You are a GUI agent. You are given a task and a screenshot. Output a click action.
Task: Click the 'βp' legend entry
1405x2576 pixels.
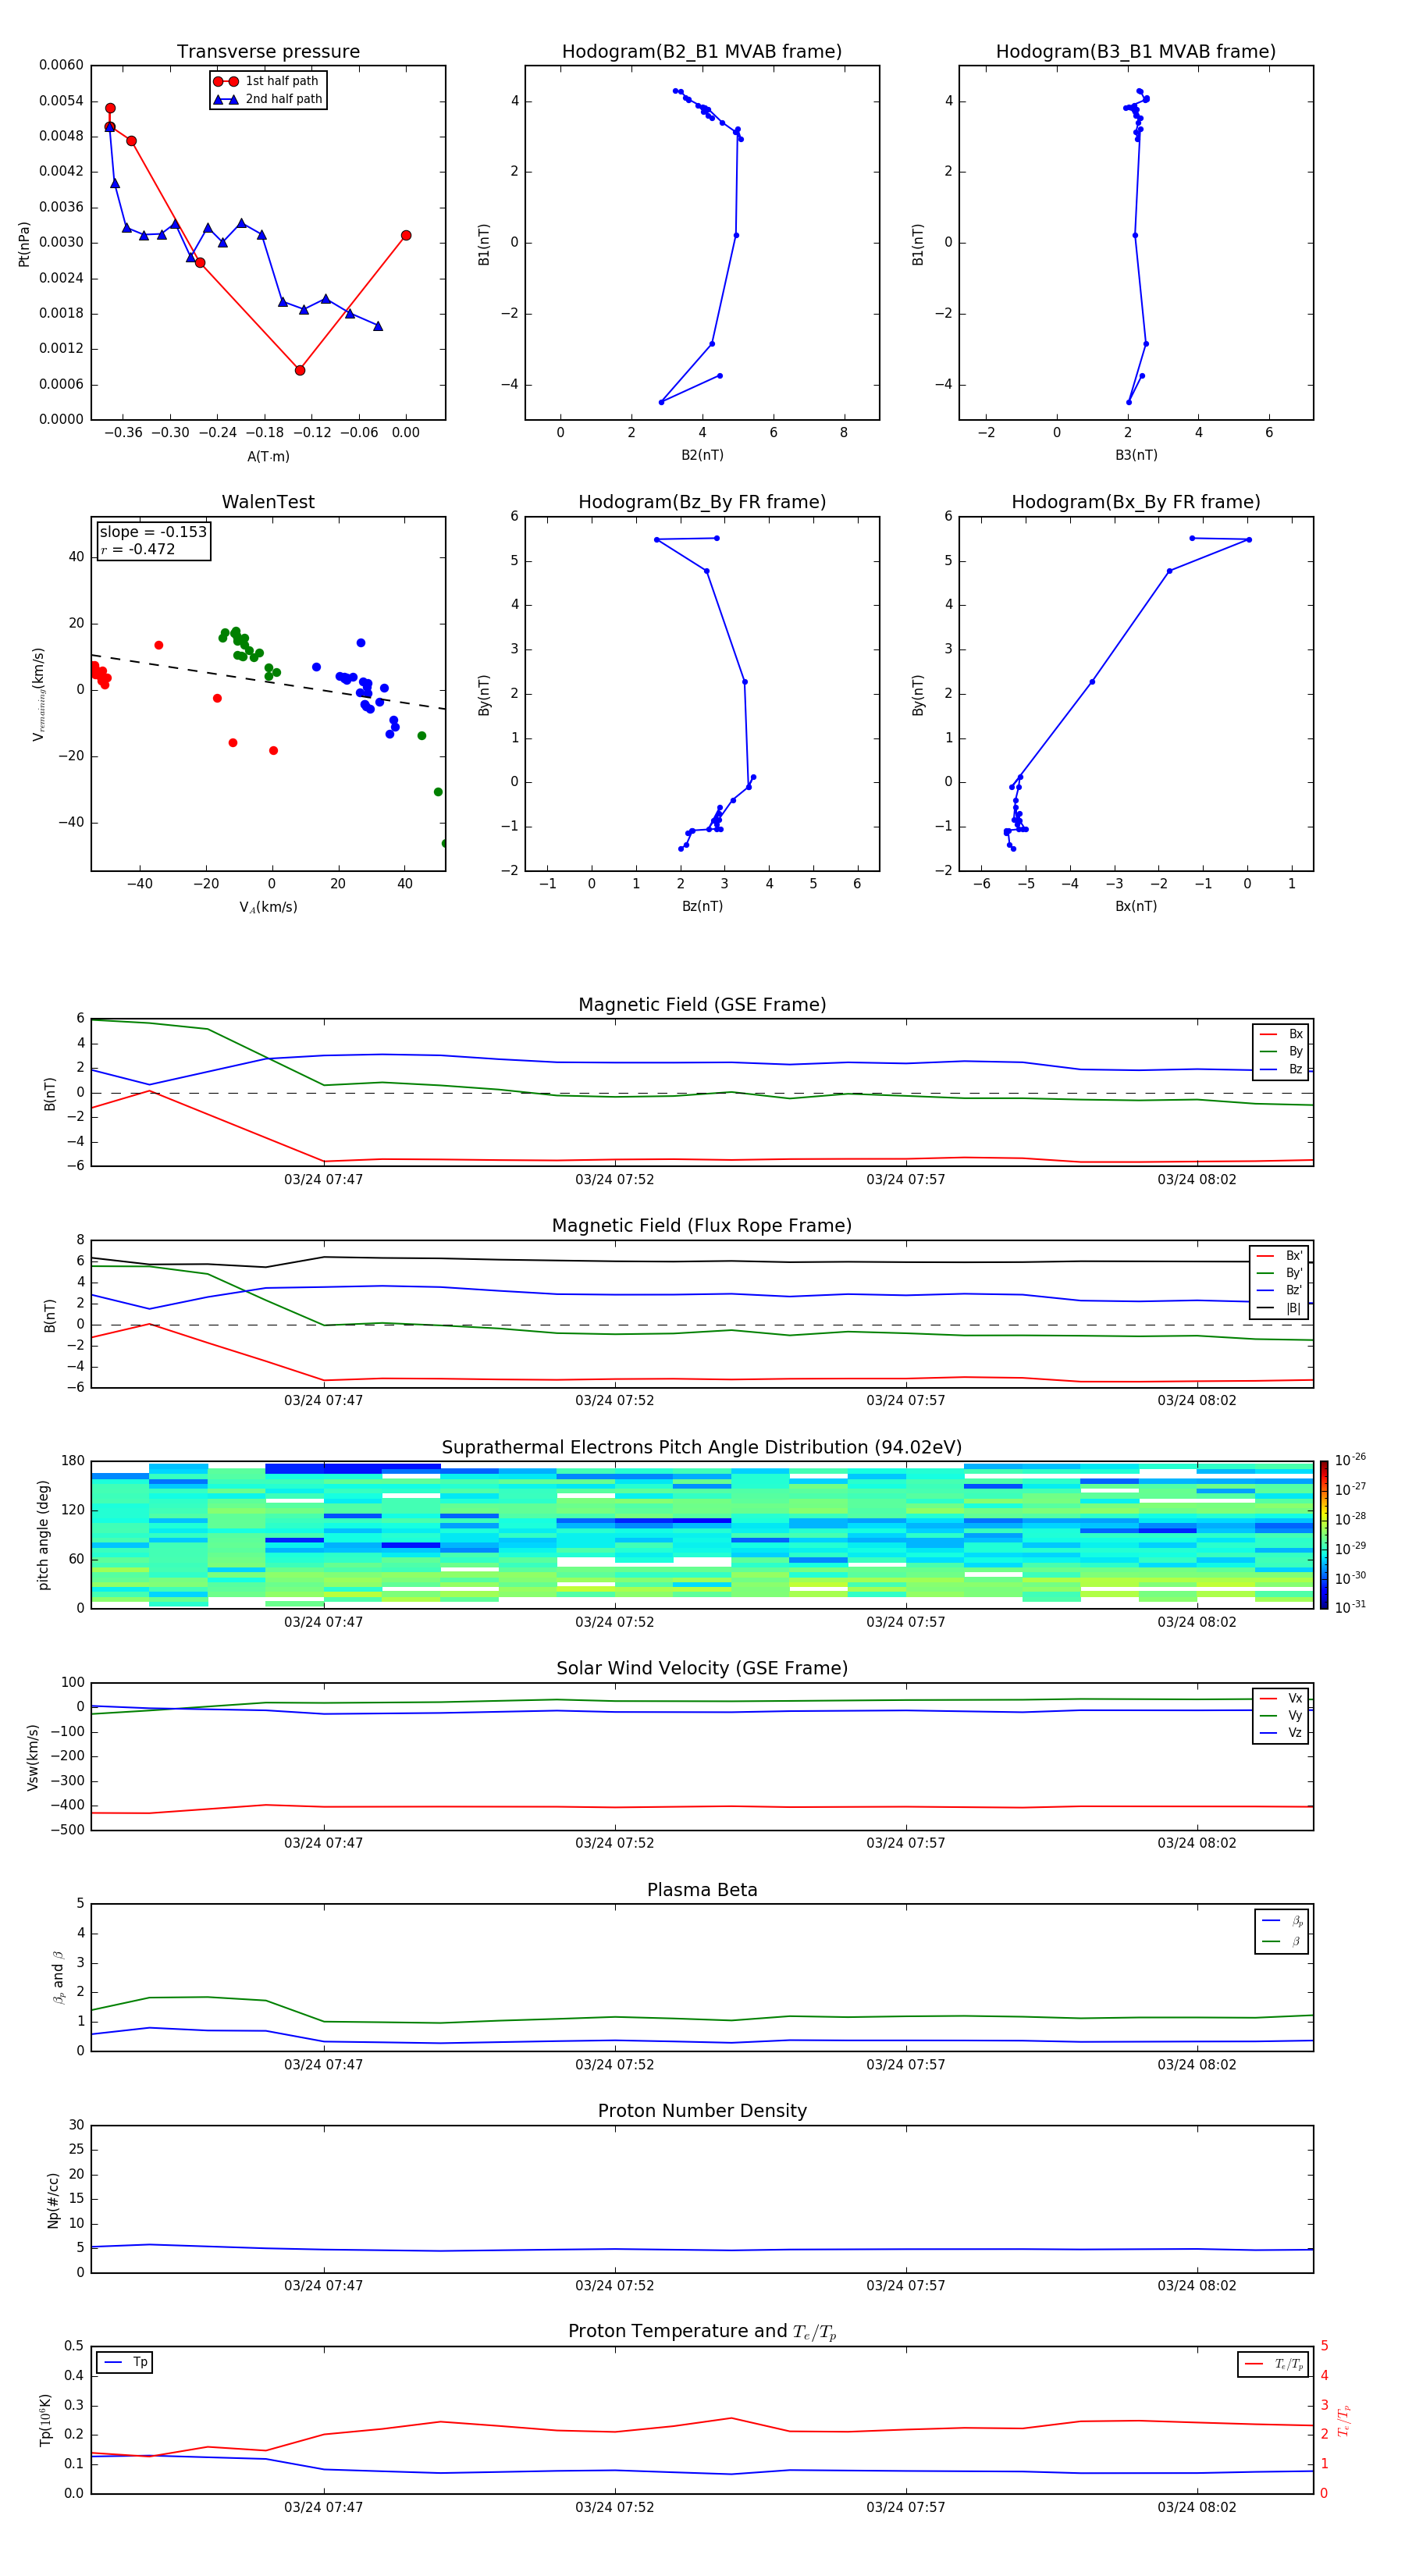(1282, 1920)
